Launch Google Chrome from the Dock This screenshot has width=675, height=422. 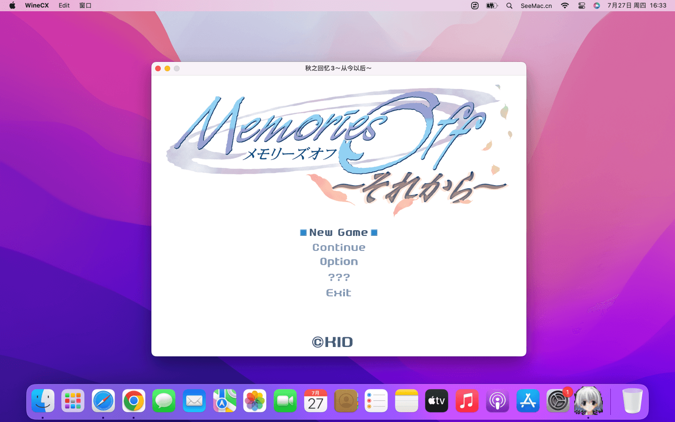pyautogui.click(x=134, y=401)
